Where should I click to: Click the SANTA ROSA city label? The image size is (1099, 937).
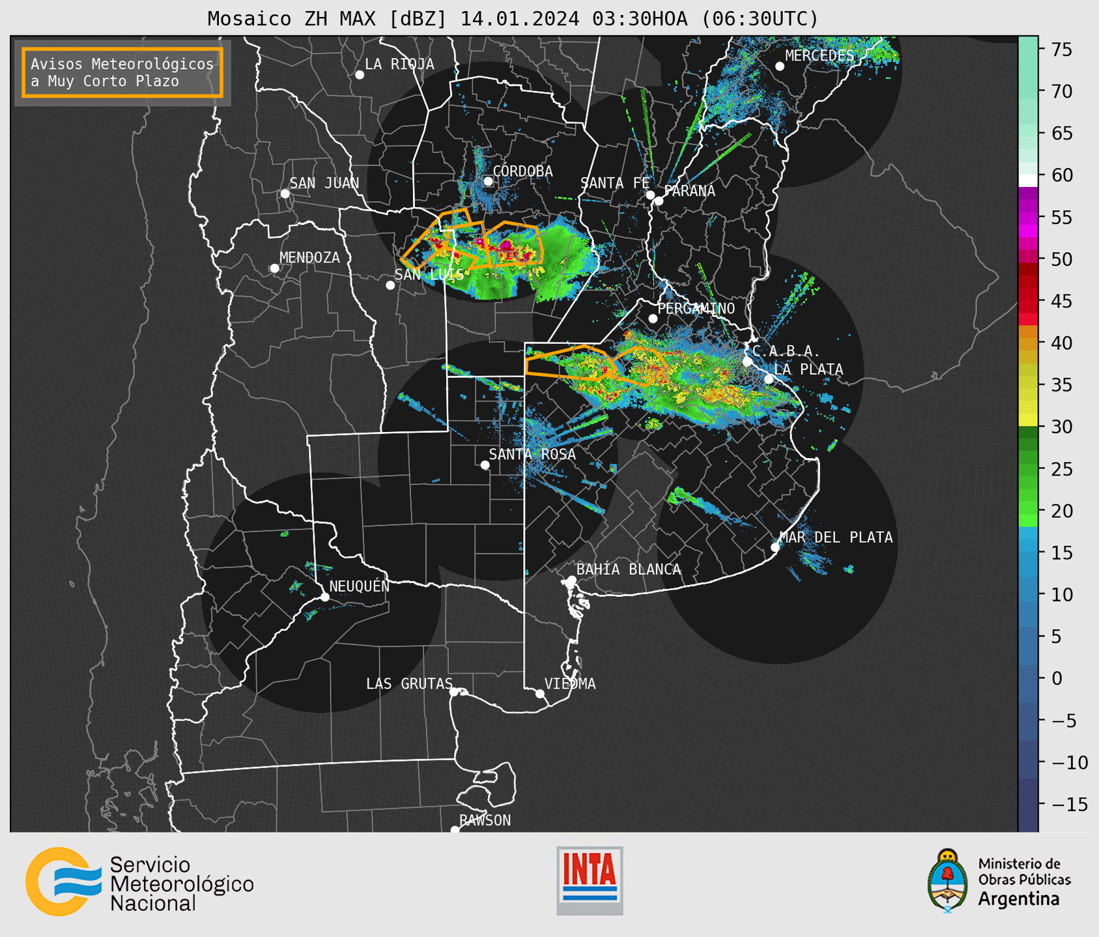point(532,454)
